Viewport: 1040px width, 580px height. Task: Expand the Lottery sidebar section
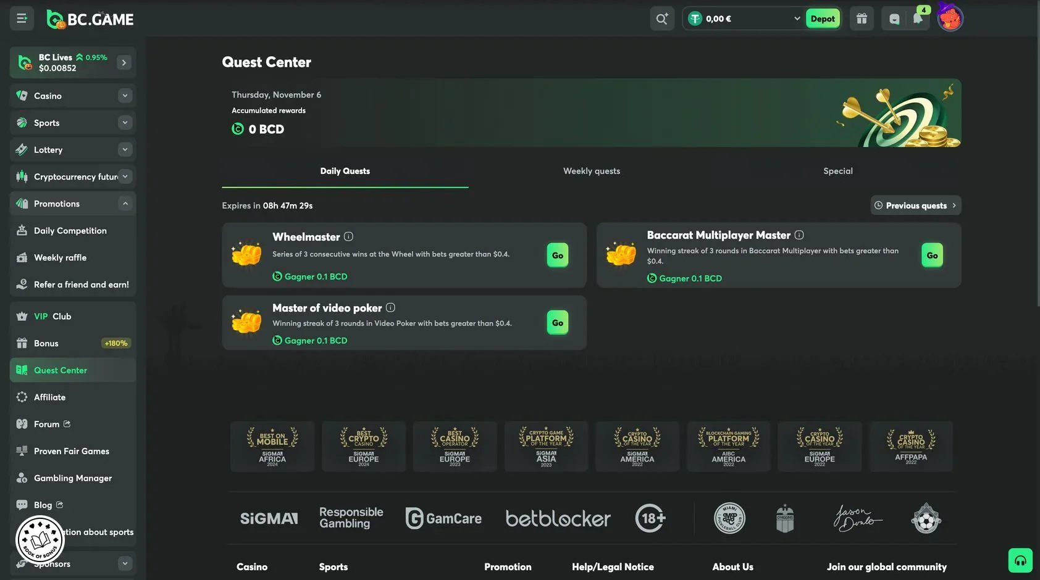point(125,149)
